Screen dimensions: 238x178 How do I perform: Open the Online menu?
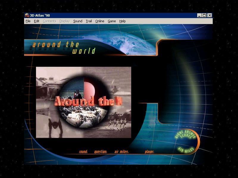(x=100, y=21)
